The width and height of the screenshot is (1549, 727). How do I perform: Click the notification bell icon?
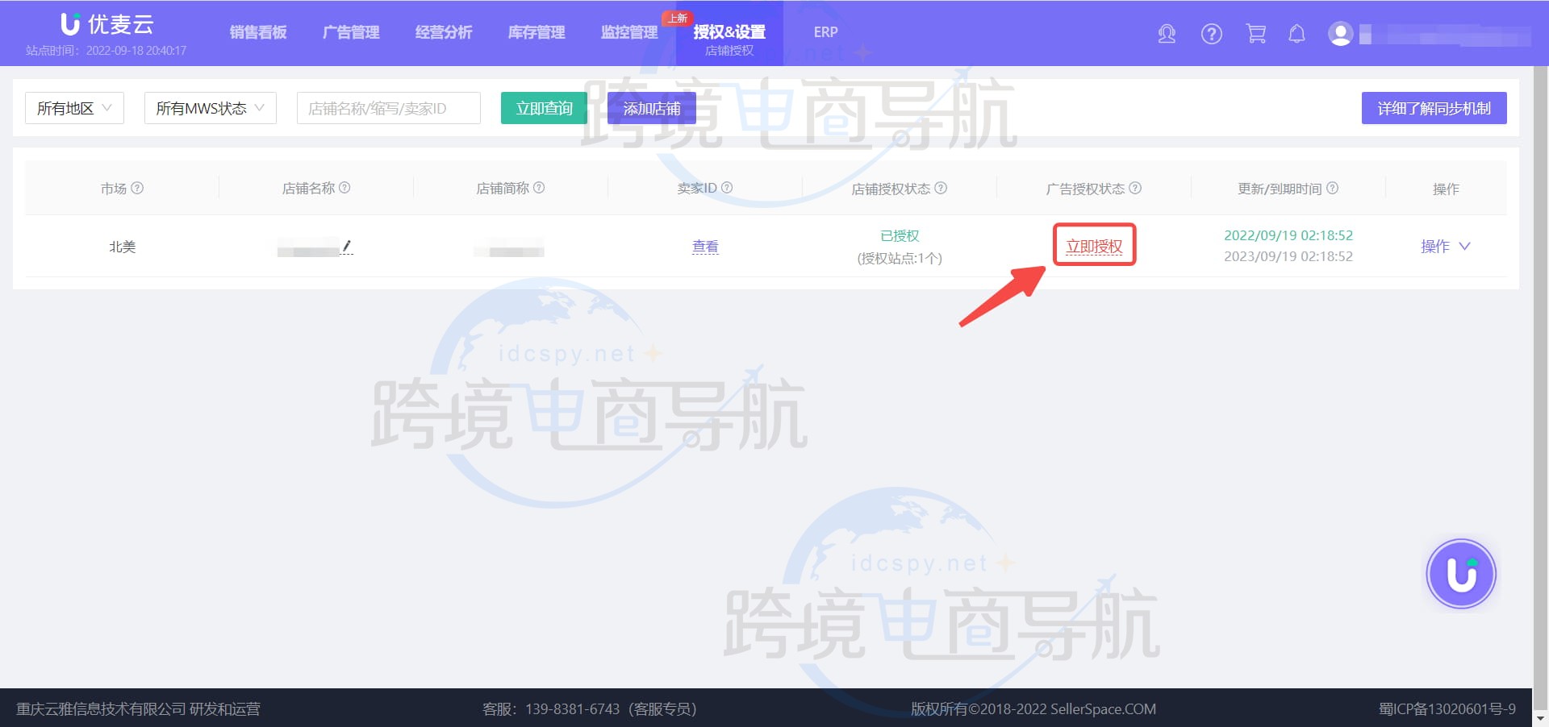click(x=1296, y=34)
